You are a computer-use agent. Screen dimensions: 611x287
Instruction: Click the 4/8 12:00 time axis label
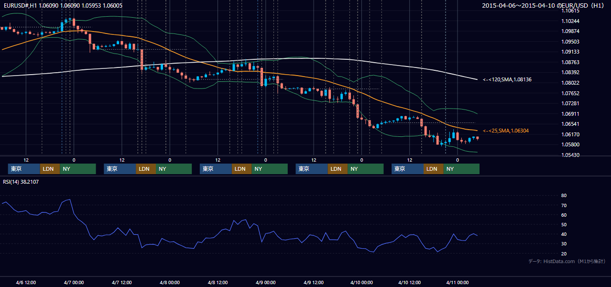coord(218,282)
